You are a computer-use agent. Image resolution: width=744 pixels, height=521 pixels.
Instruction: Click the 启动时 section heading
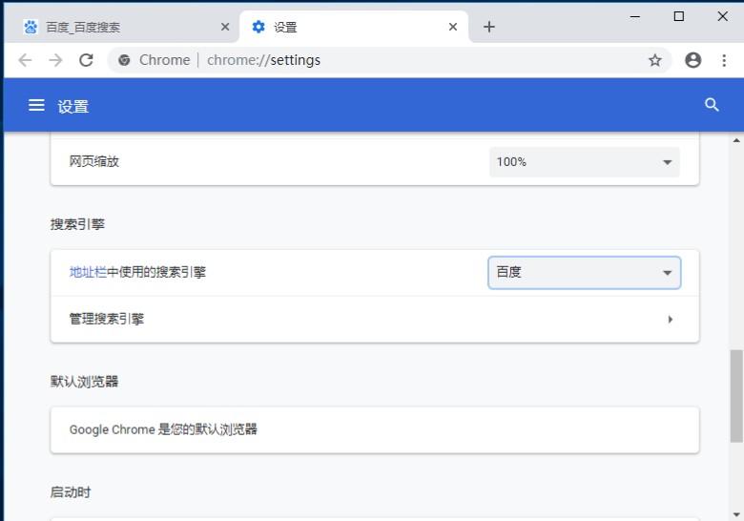71,492
